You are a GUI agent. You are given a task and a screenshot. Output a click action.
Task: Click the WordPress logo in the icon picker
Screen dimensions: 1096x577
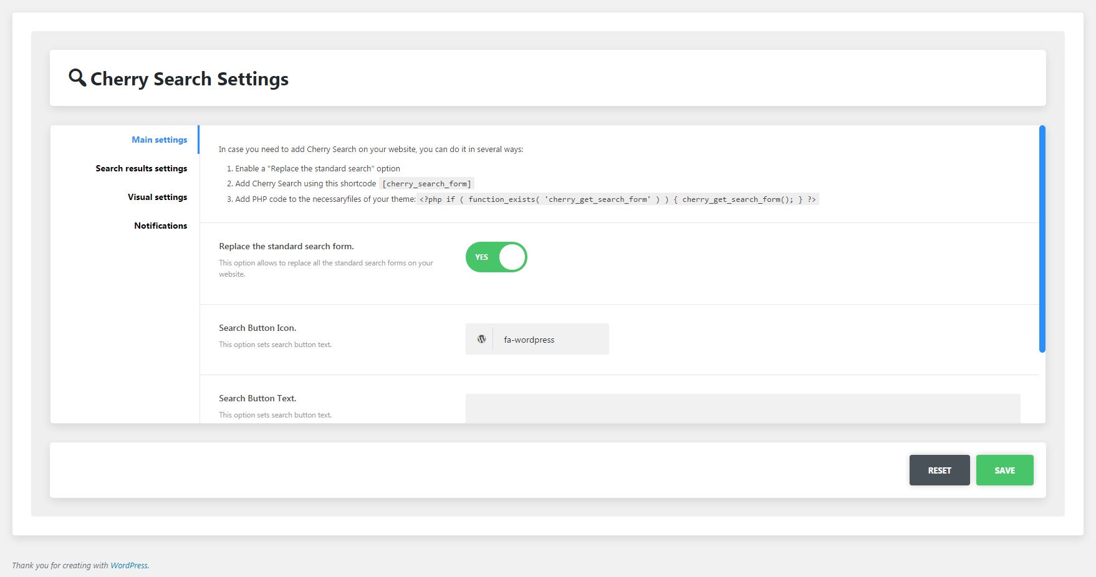point(481,339)
